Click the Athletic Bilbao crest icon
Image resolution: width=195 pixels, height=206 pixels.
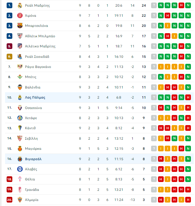(20, 36)
